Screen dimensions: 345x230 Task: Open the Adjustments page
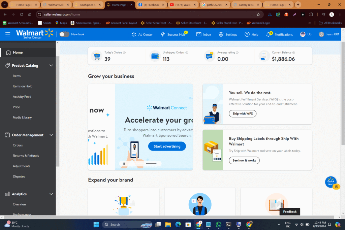pos(22,166)
